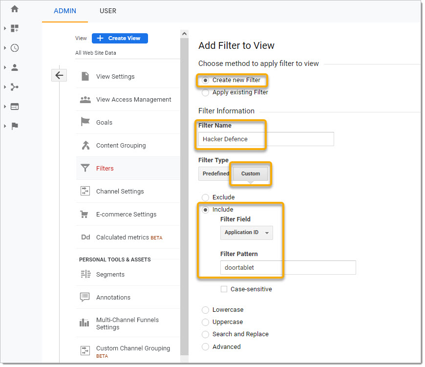
Task: Select the Apply existing Filter option
Action: [x=206, y=92]
